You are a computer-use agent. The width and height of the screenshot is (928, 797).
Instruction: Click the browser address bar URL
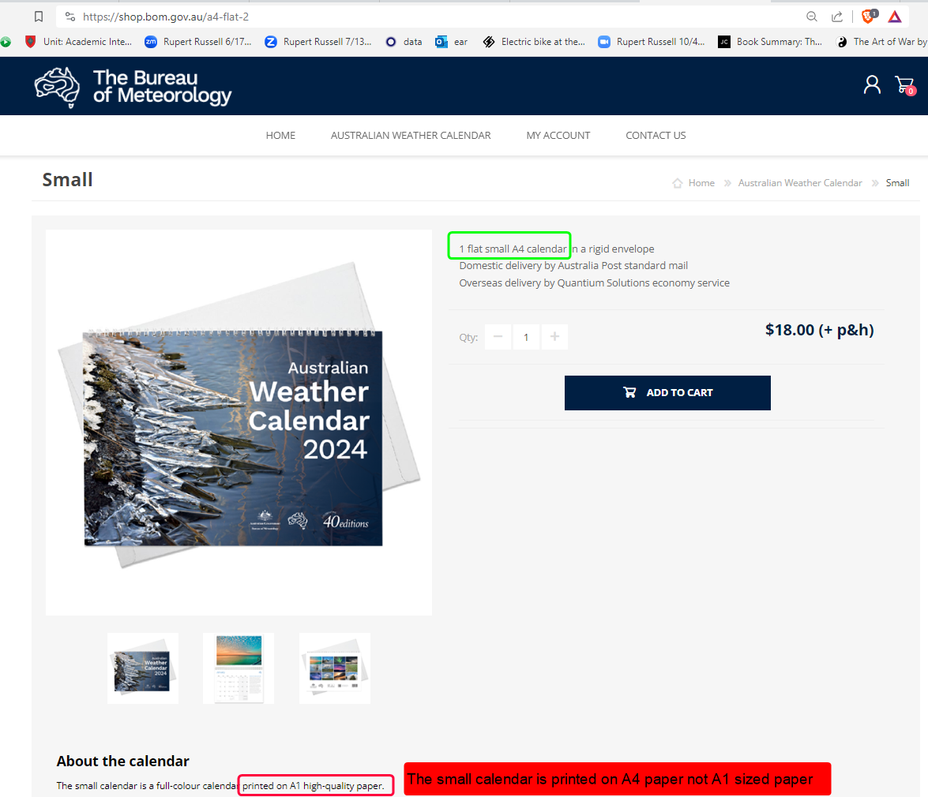point(166,17)
